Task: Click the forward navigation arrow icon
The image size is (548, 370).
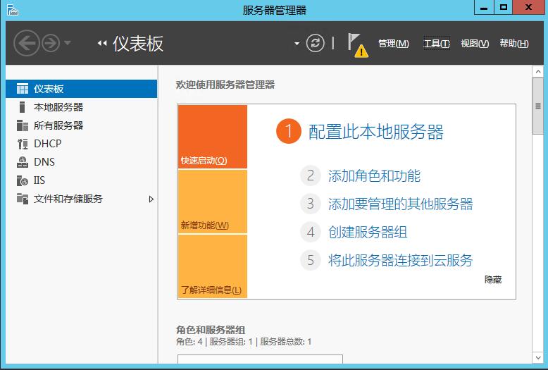Action: point(50,43)
